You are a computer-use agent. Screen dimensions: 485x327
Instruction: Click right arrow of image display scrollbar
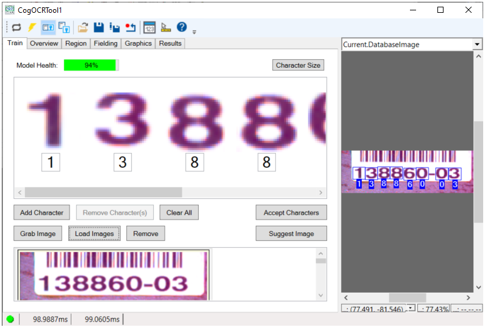(x=469, y=298)
